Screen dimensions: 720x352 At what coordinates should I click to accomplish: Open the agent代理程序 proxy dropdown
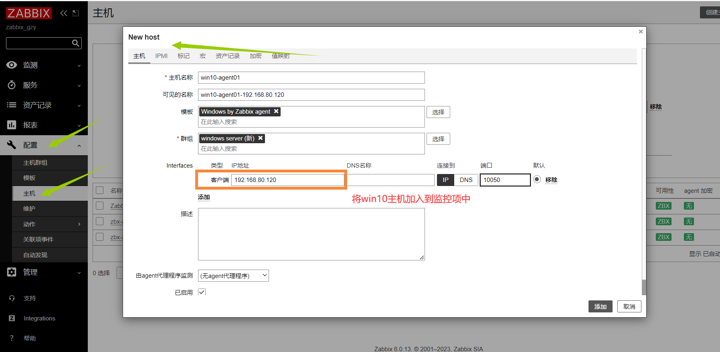[x=233, y=276]
